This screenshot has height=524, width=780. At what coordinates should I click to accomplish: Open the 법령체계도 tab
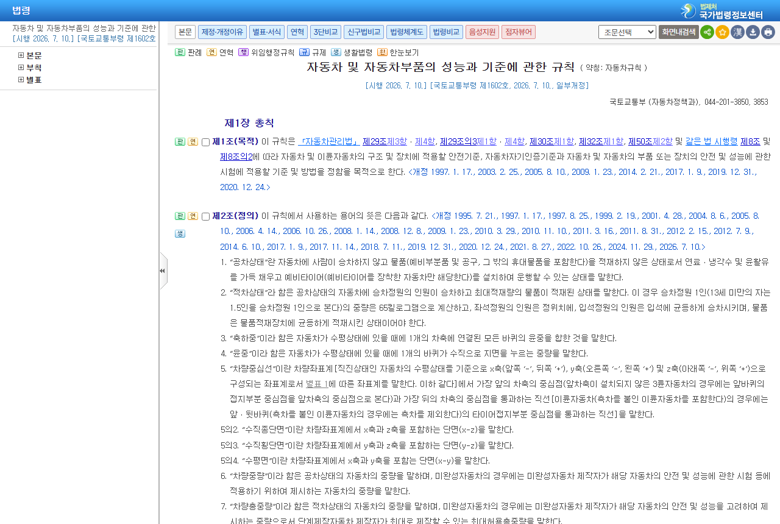(406, 32)
